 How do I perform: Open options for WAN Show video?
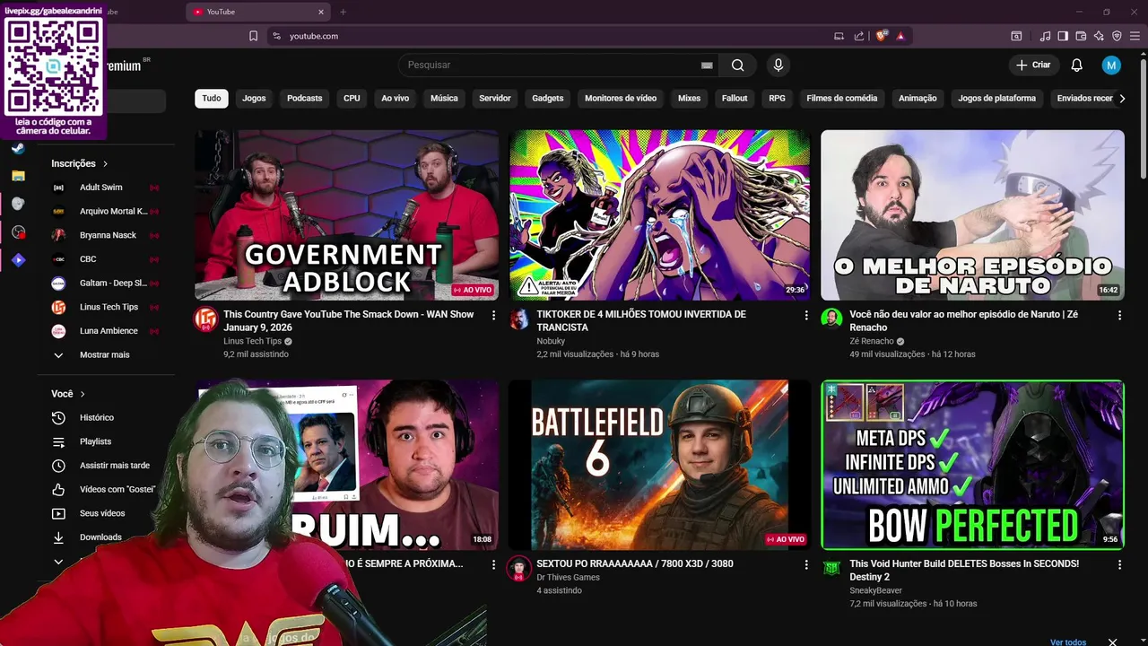tap(493, 315)
